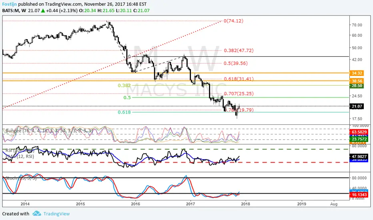Click the 24.50 price scale label

(356, 96)
